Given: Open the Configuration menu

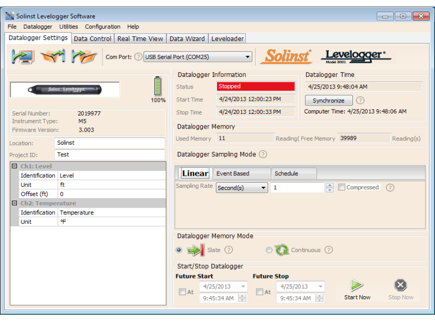Looking at the screenshot, I should tap(102, 27).
